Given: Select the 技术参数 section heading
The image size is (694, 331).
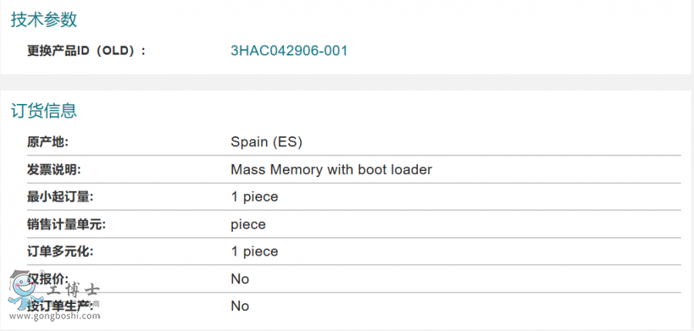Looking at the screenshot, I should 44,20.
